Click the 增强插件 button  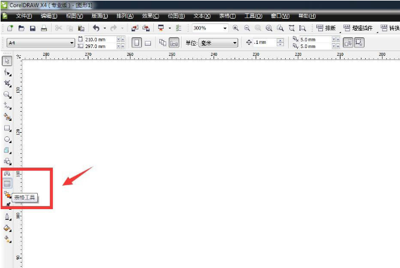click(358, 28)
